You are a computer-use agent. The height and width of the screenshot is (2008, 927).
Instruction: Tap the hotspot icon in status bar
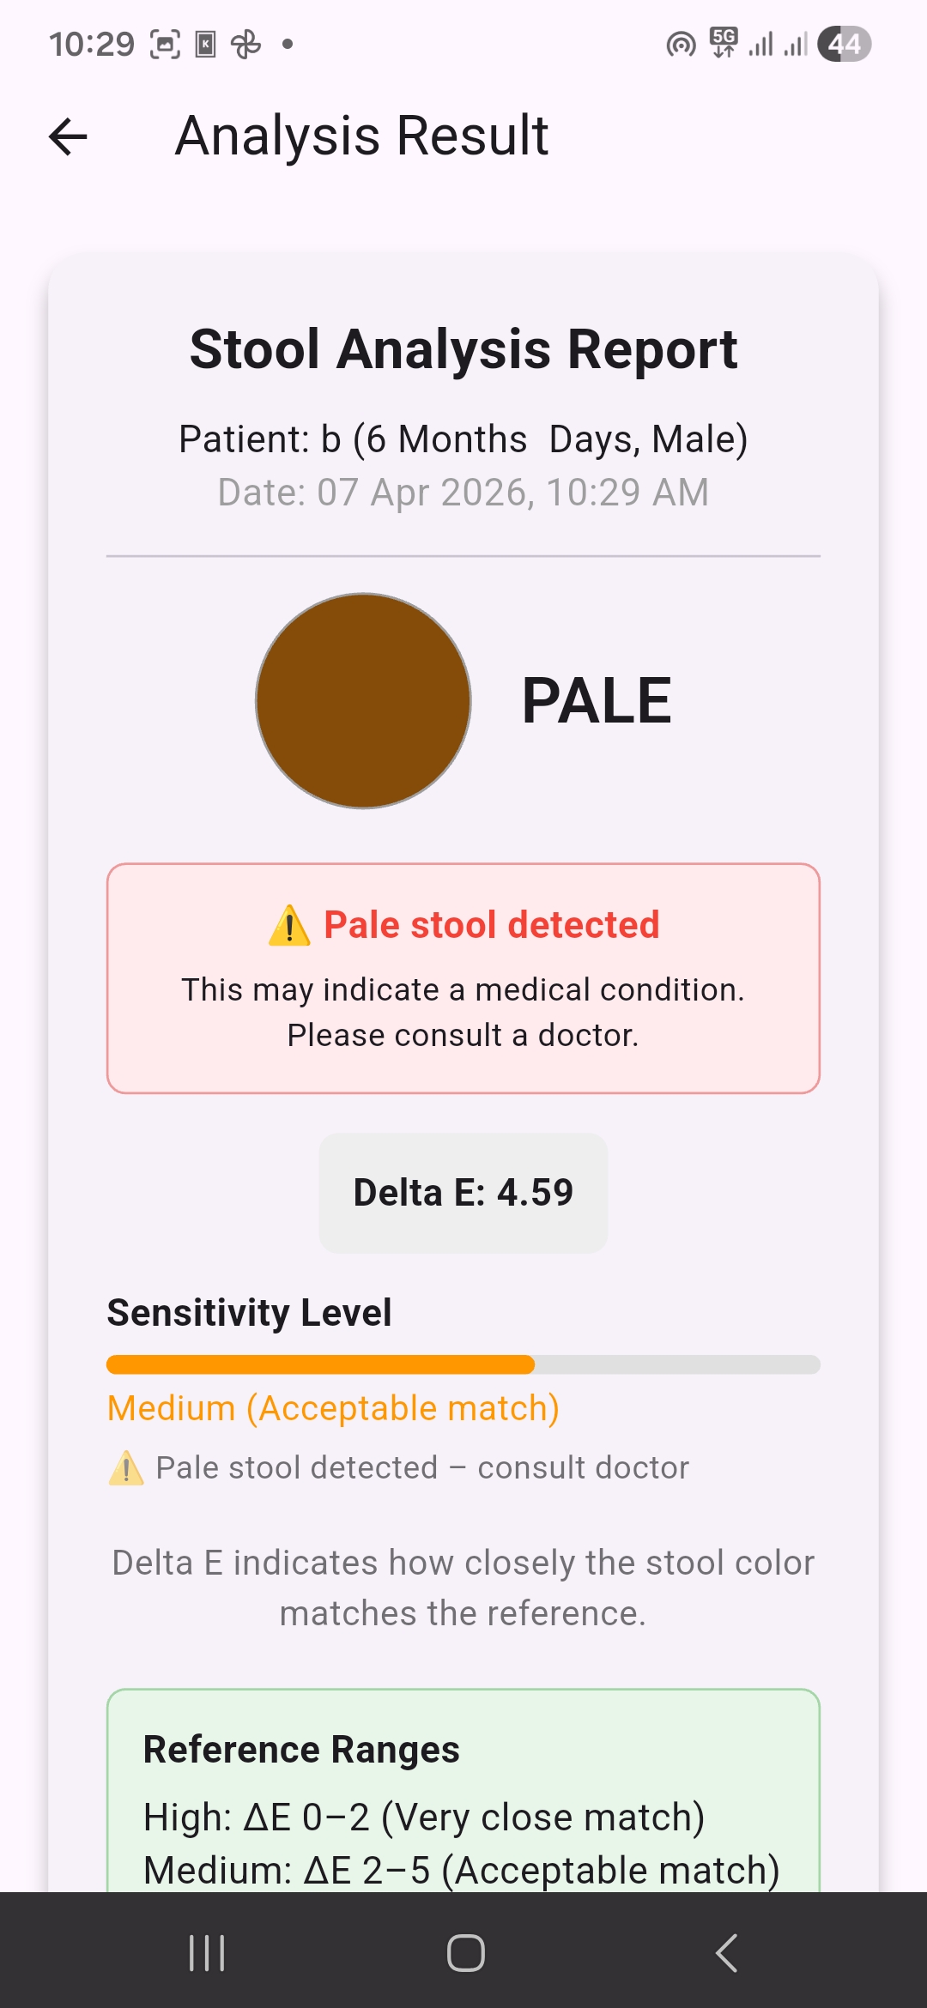pyautogui.click(x=681, y=44)
